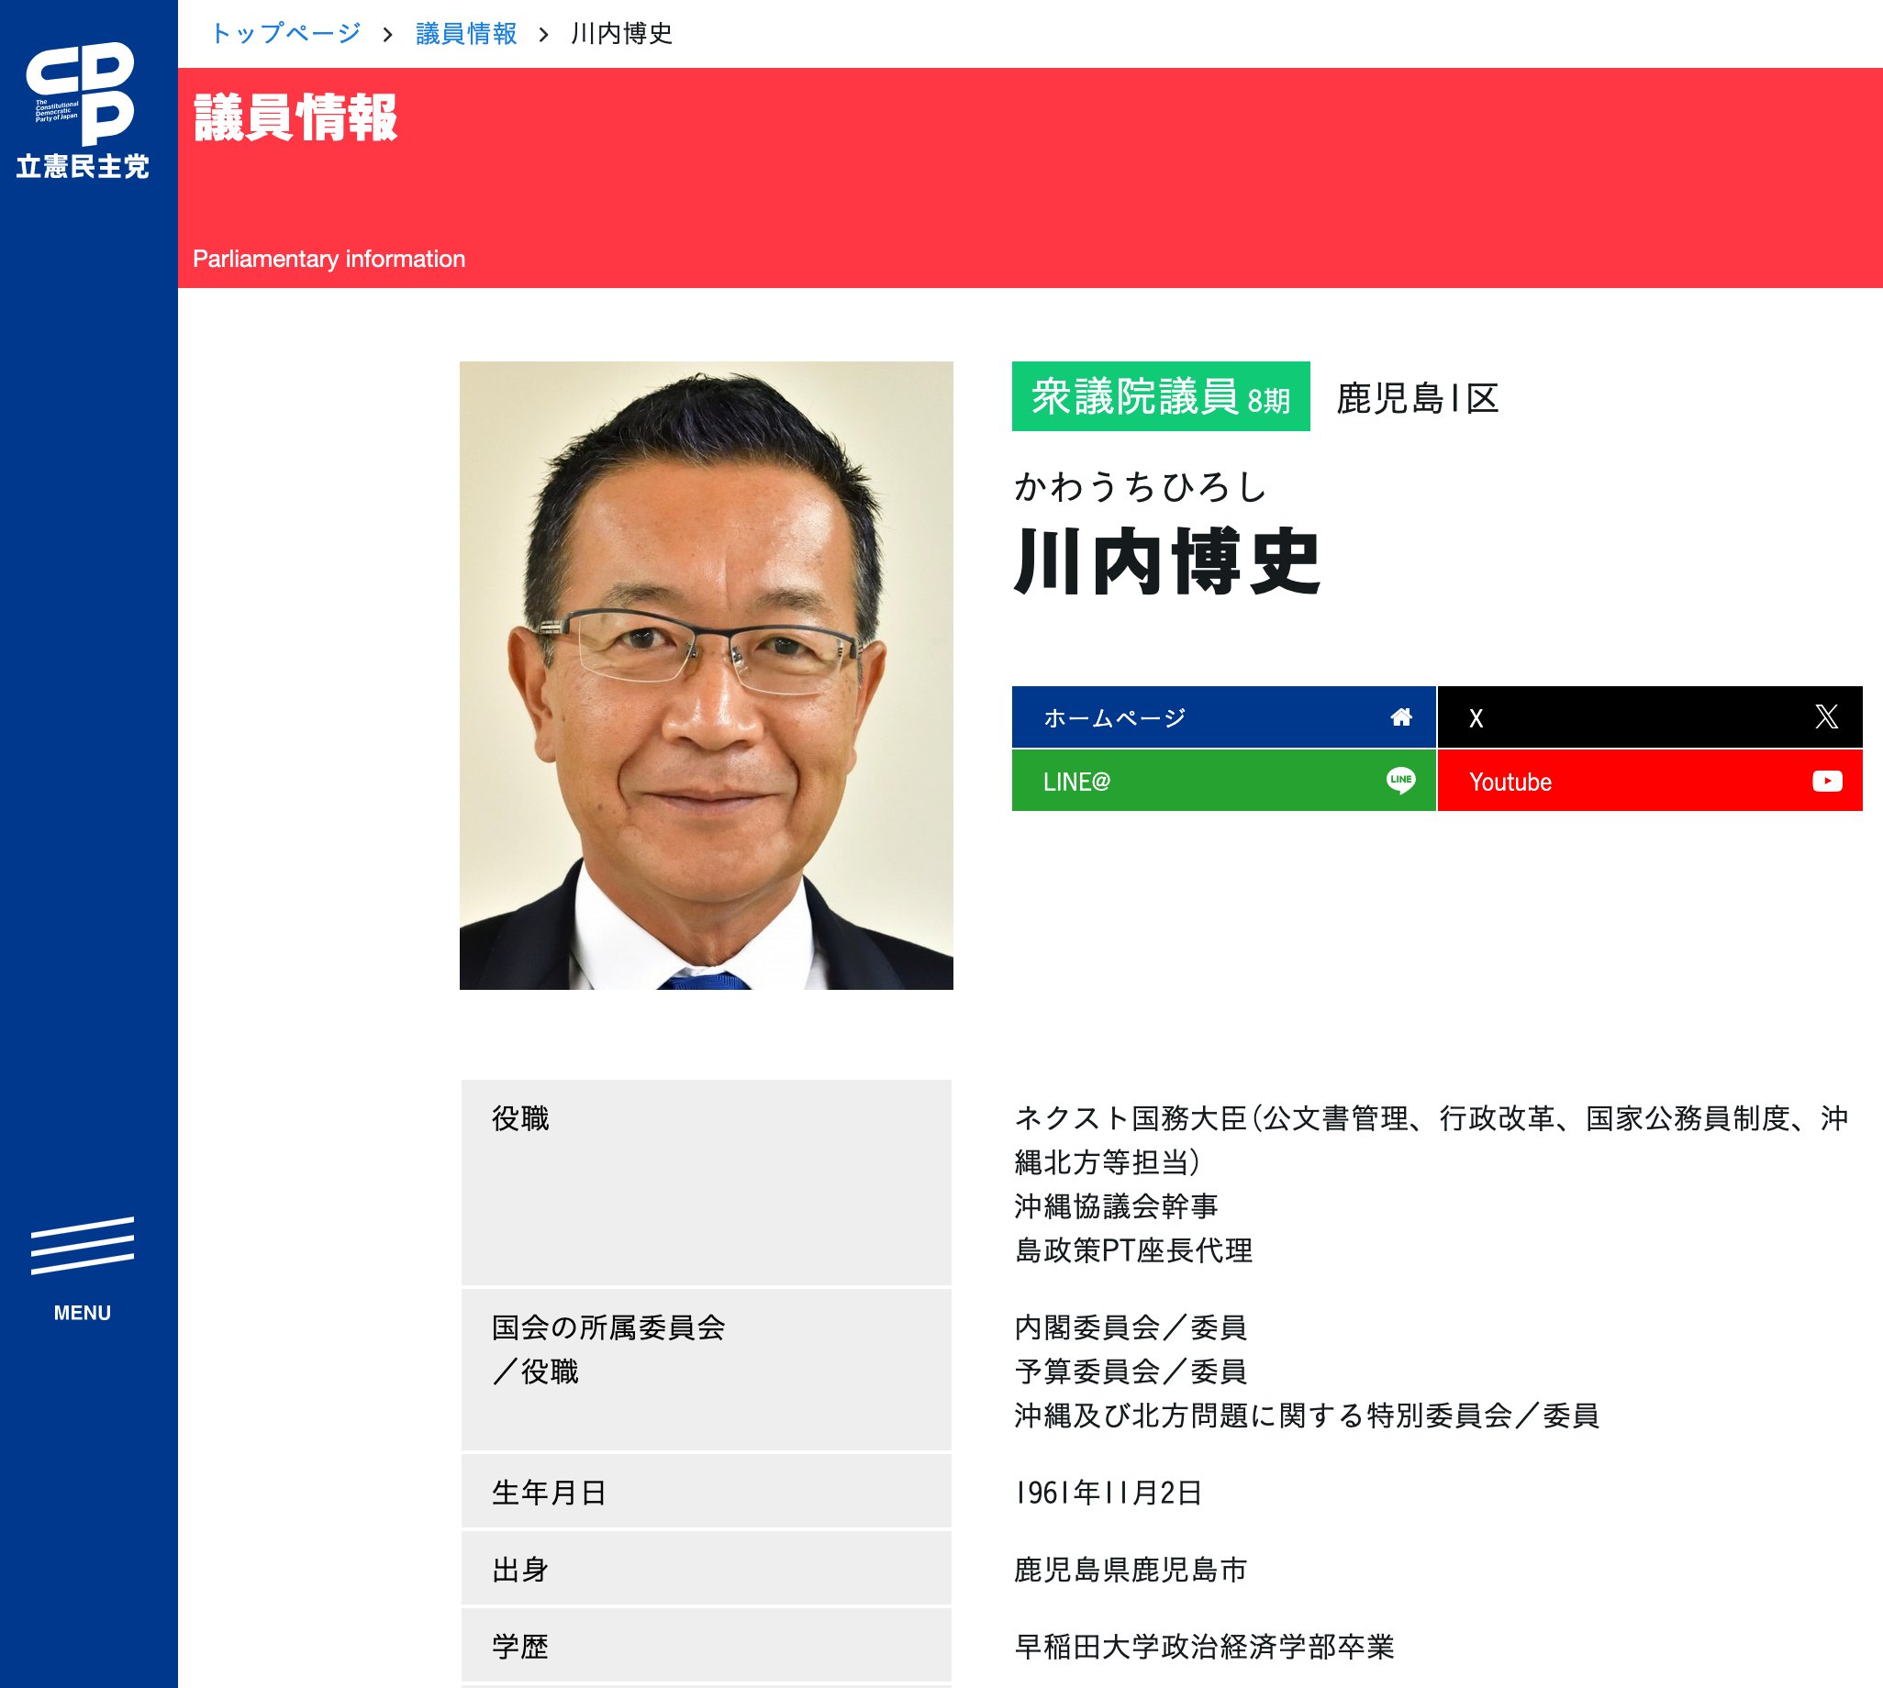1883x1688 pixels.
Task: Click the home icon on ホームページ button
Action: [x=1400, y=716]
